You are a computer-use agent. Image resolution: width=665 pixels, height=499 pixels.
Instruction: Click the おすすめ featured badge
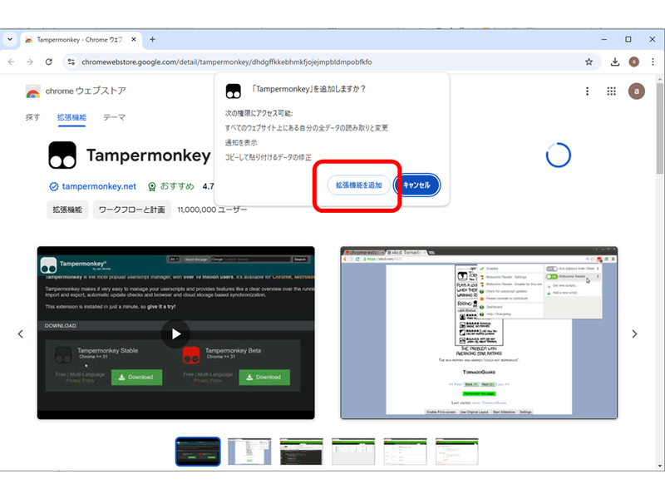click(171, 186)
